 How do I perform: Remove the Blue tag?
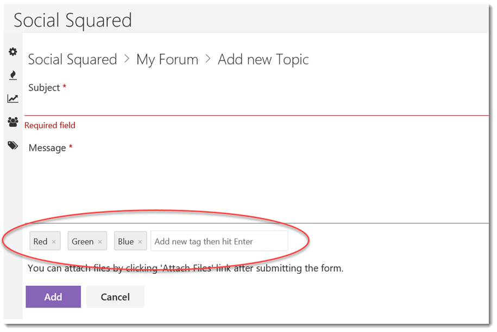point(140,242)
